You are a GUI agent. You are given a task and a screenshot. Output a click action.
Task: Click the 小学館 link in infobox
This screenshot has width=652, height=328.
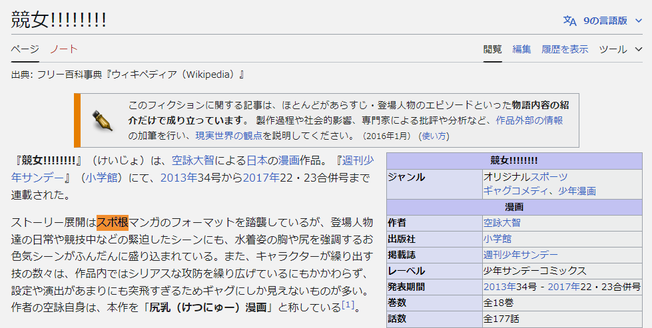(497, 238)
